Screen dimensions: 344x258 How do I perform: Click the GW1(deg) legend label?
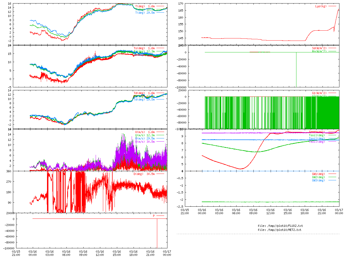pos(318,174)
